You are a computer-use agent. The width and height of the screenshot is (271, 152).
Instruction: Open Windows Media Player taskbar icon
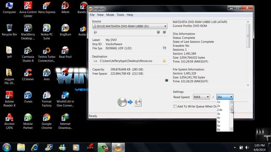click(x=76, y=147)
